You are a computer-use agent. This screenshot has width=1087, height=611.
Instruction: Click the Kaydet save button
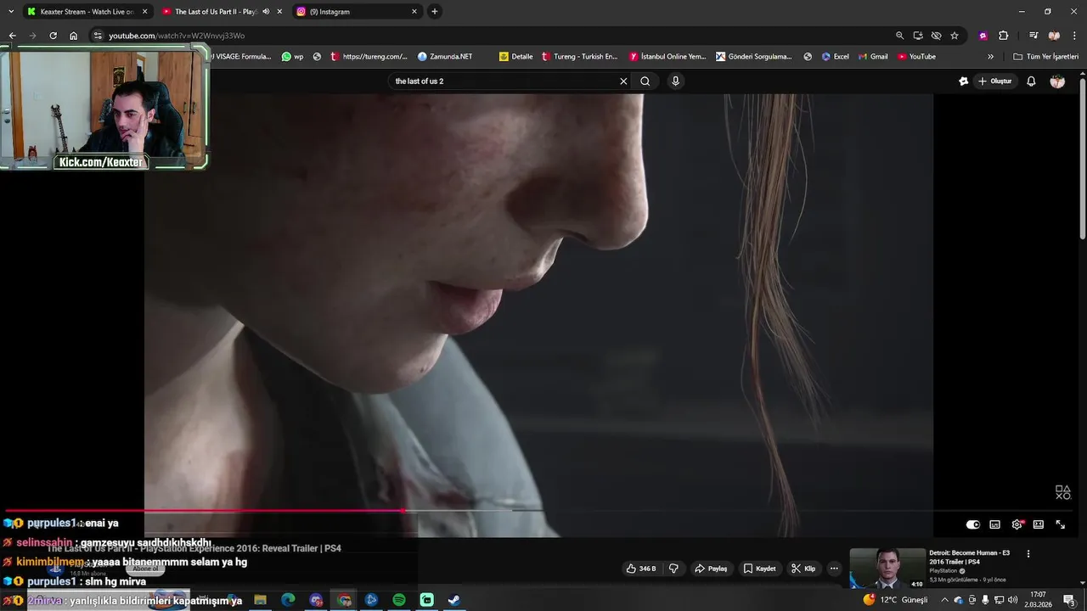tap(760, 569)
